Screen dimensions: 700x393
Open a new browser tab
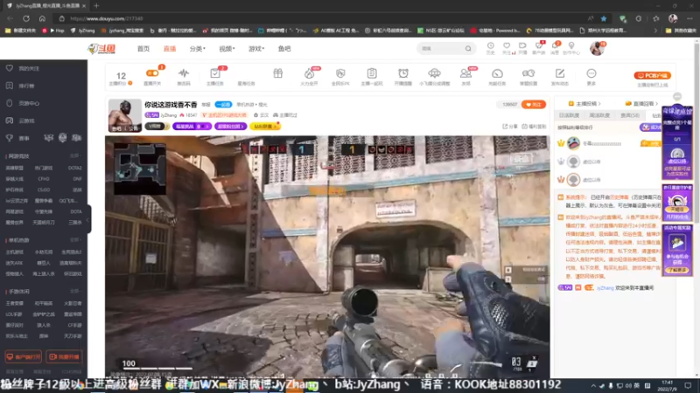pyautogui.click(x=96, y=6)
